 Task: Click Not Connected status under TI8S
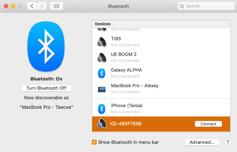pos(125,45)
